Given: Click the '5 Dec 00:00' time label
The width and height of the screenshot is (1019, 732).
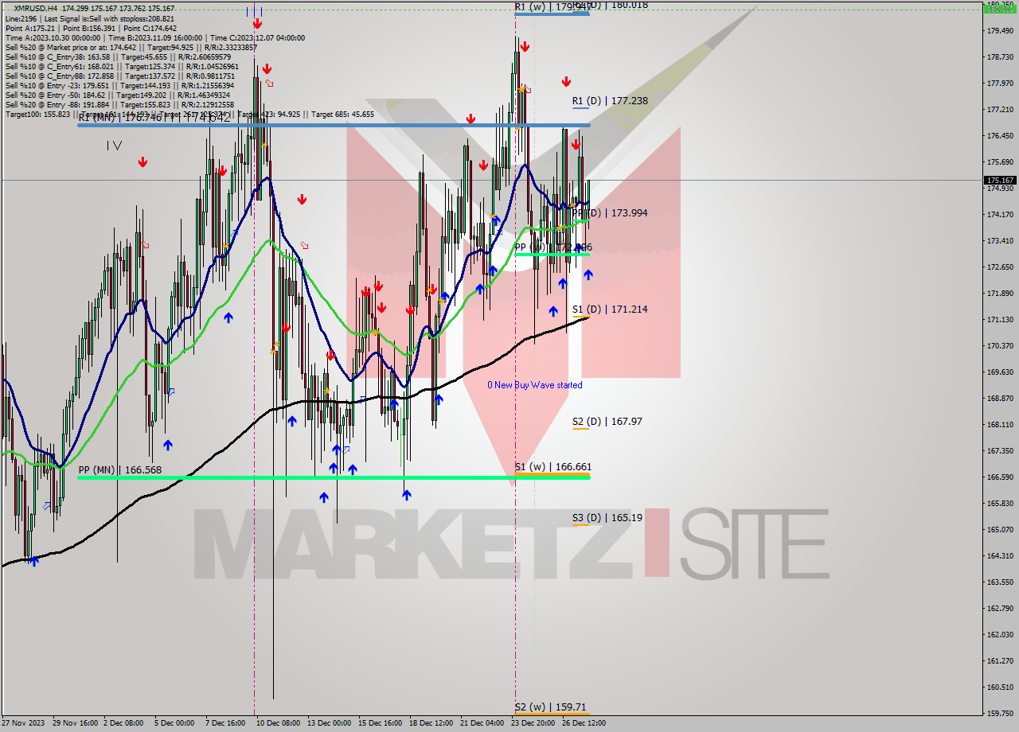Looking at the screenshot, I should click(174, 723).
